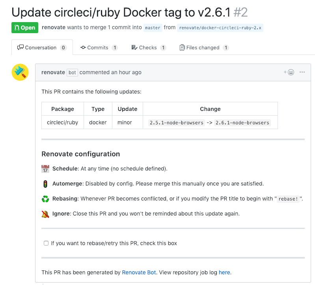
Task: Open the comment options ellipsis menu
Action: tap(302, 72)
